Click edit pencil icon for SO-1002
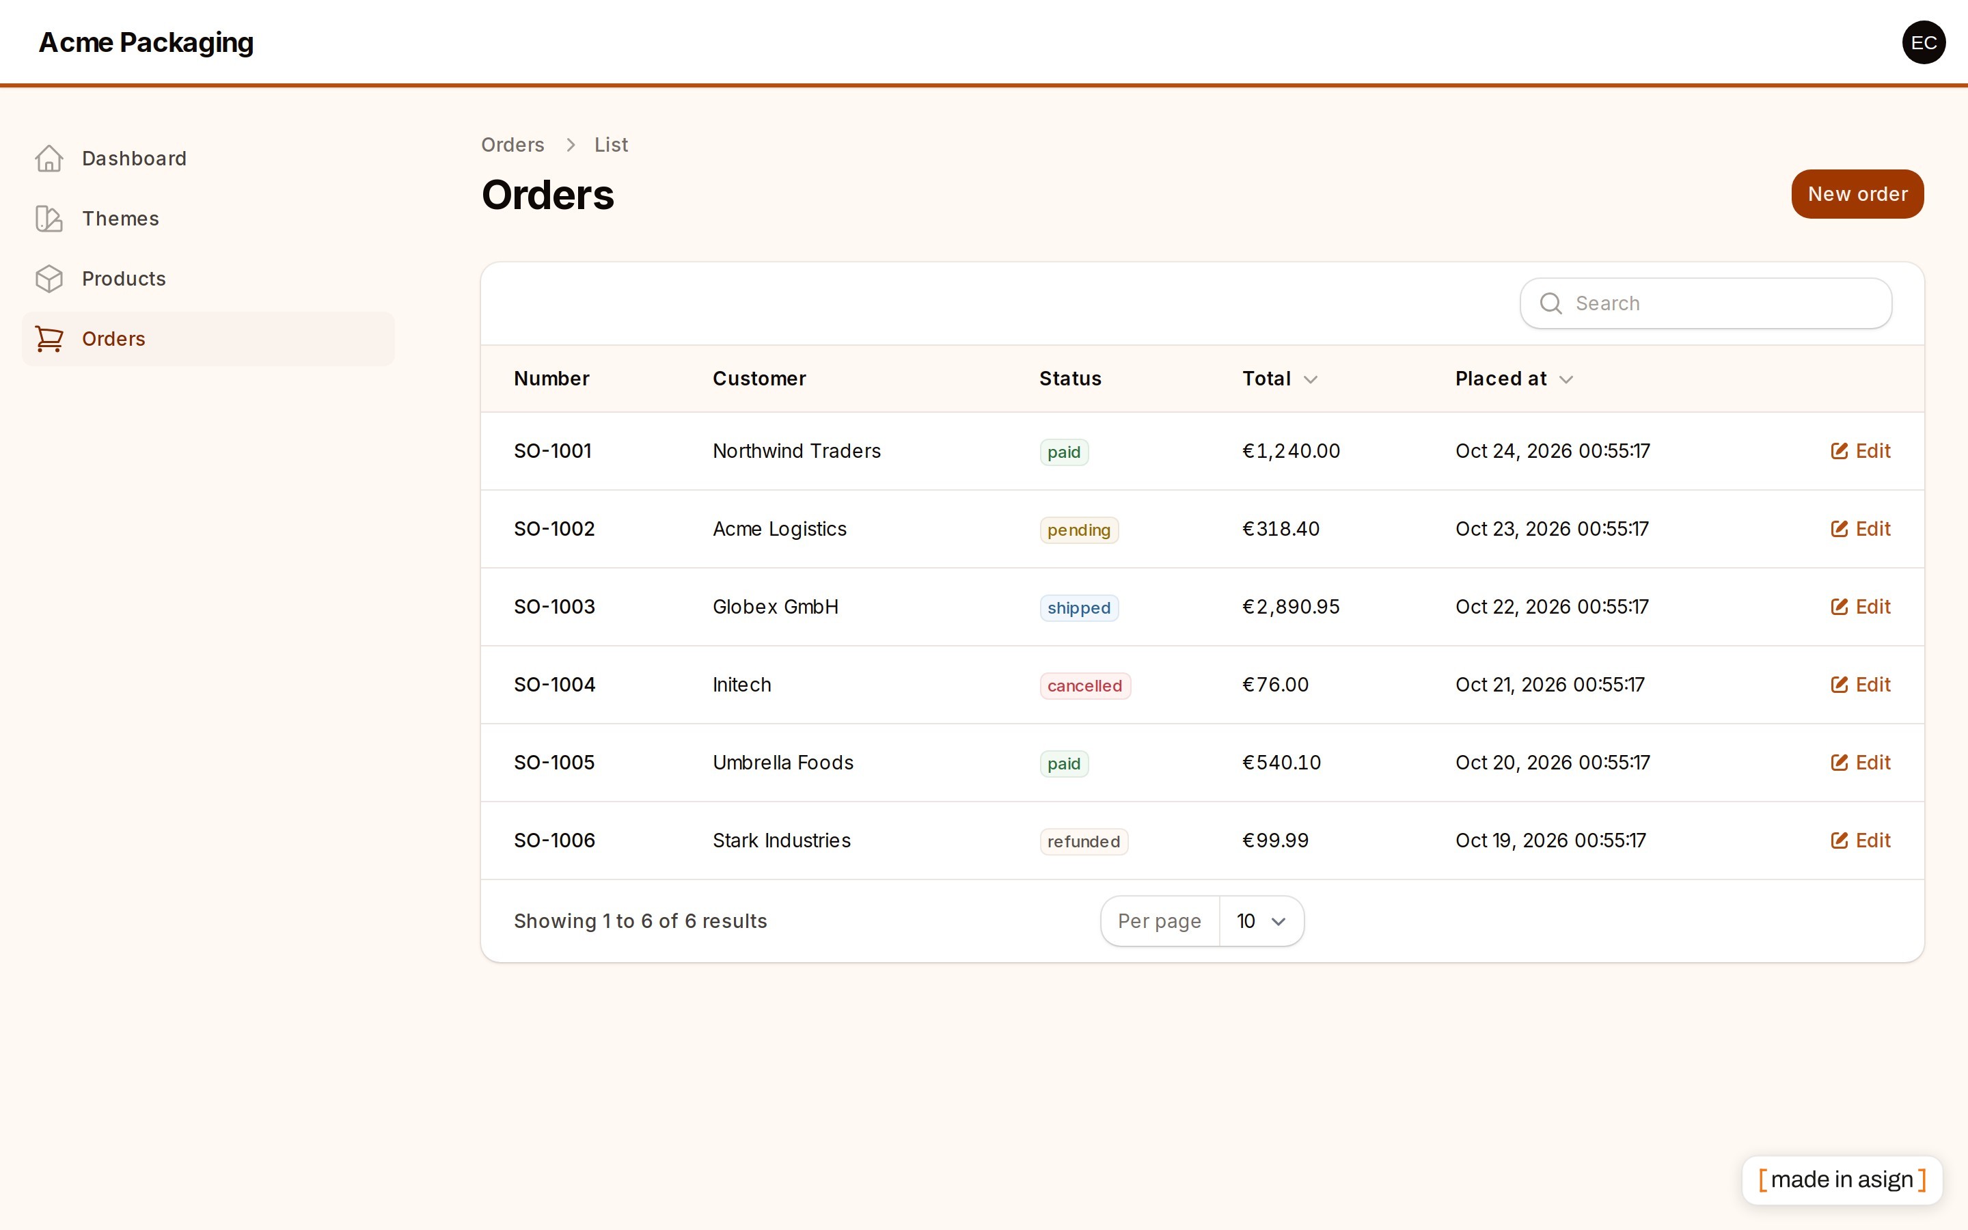The height and width of the screenshot is (1230, 1968). (x=1839, y=529)
